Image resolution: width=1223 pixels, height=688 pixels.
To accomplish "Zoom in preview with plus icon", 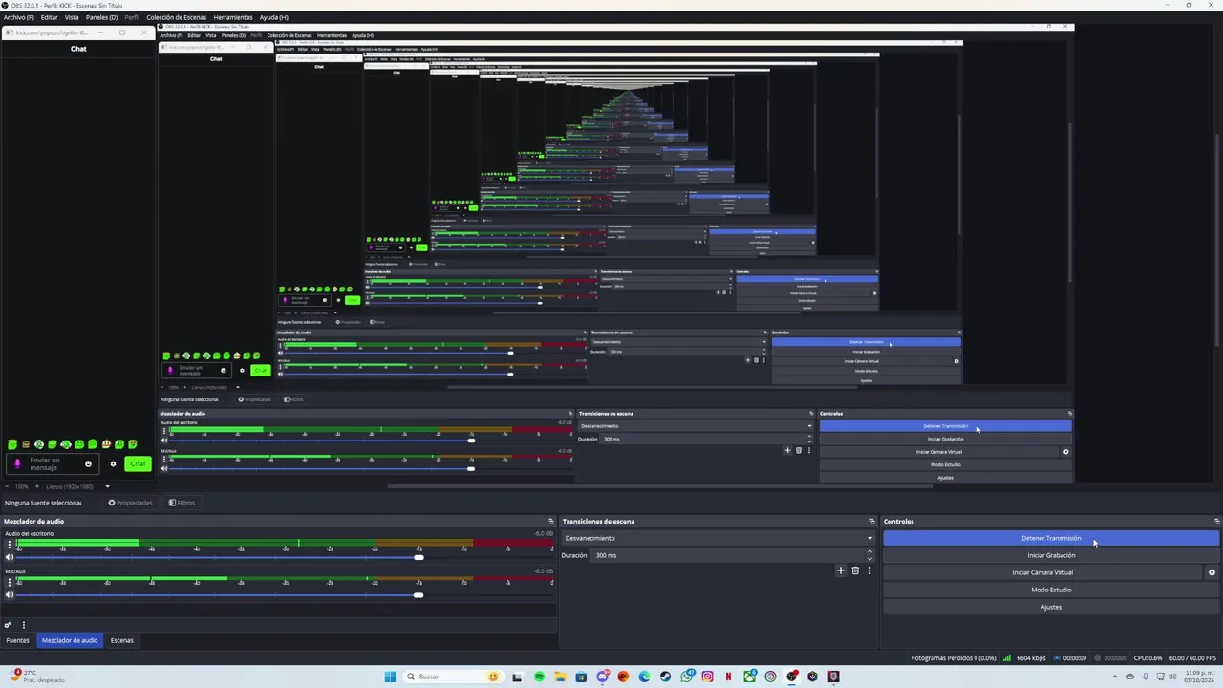I will tap(38, 486).
